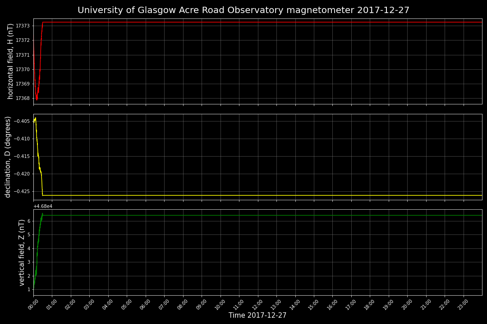Click the 18:00 time tick label
Image resolution: width=487 pixels, height=324 pixels.
(370, 305)
